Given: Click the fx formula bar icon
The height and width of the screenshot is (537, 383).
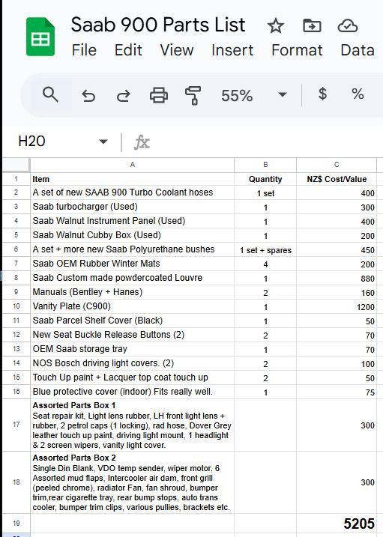Looking at the screenshot, I should pyautogui.click(x=142, y=142).
